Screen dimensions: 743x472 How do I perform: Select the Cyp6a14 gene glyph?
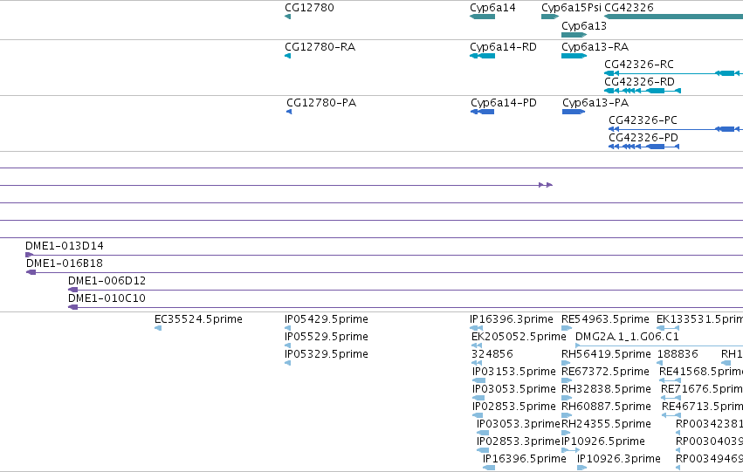[x=482, y=17]
